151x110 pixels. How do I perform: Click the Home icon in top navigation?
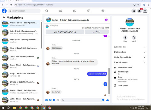coord(47,11)
